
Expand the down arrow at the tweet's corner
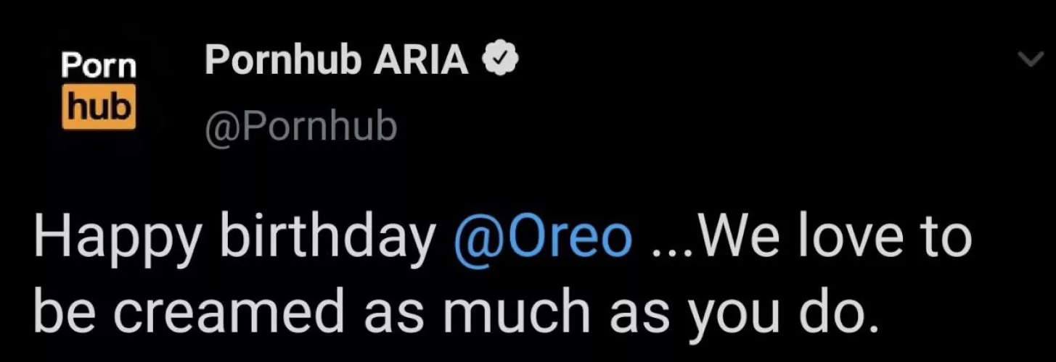[x=1030, y=62]
